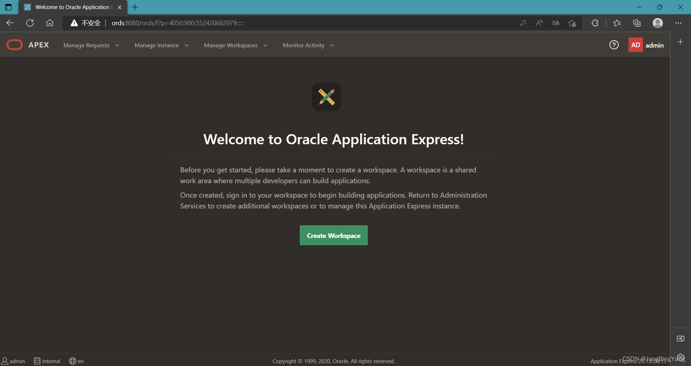This screenshot has height=366, width=691.
Task: Close the Welcome to Oracle Application tab
Action: point(120,7)
